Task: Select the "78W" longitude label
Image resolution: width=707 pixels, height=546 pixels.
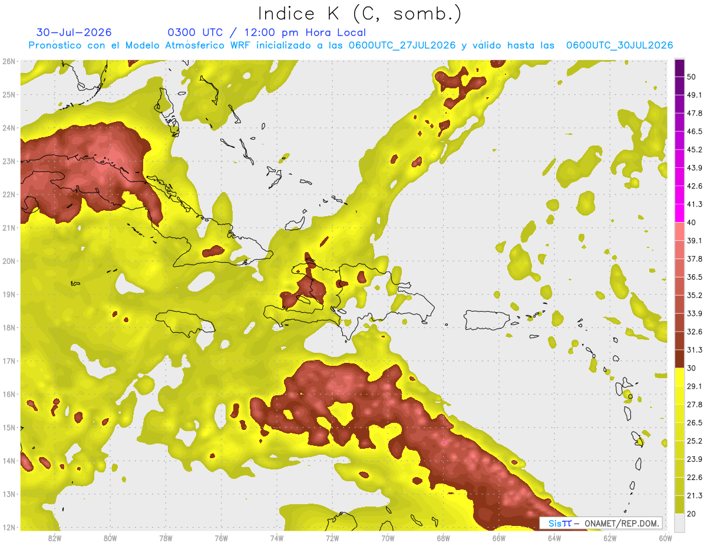Action: (166, 538)
